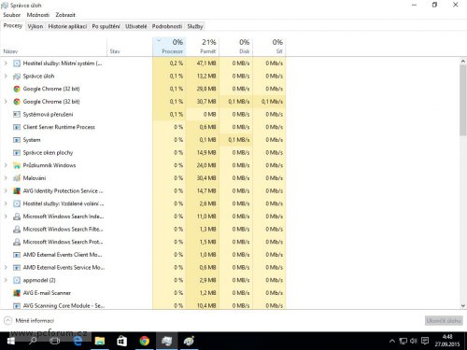Click the Ukončit úlohu button
Image resolution: width=467 pixels, height=350 pixels.
[444, 320]
